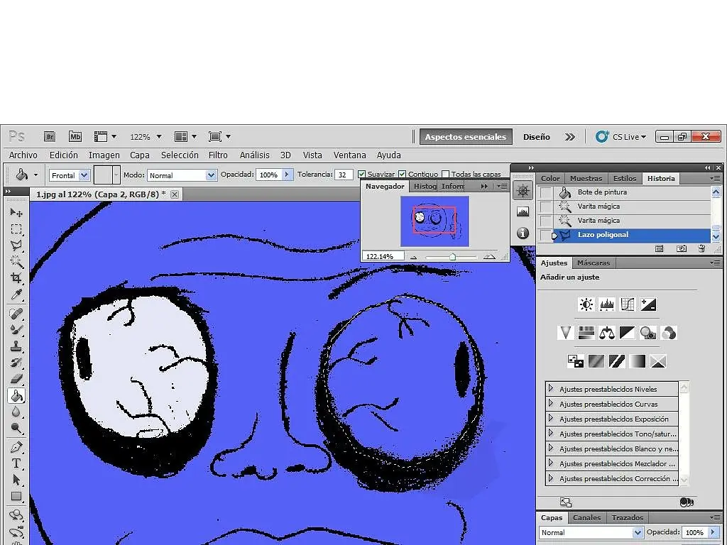Create new snapshot with camera icon
The image size is (727, 545).
(681, 249)
